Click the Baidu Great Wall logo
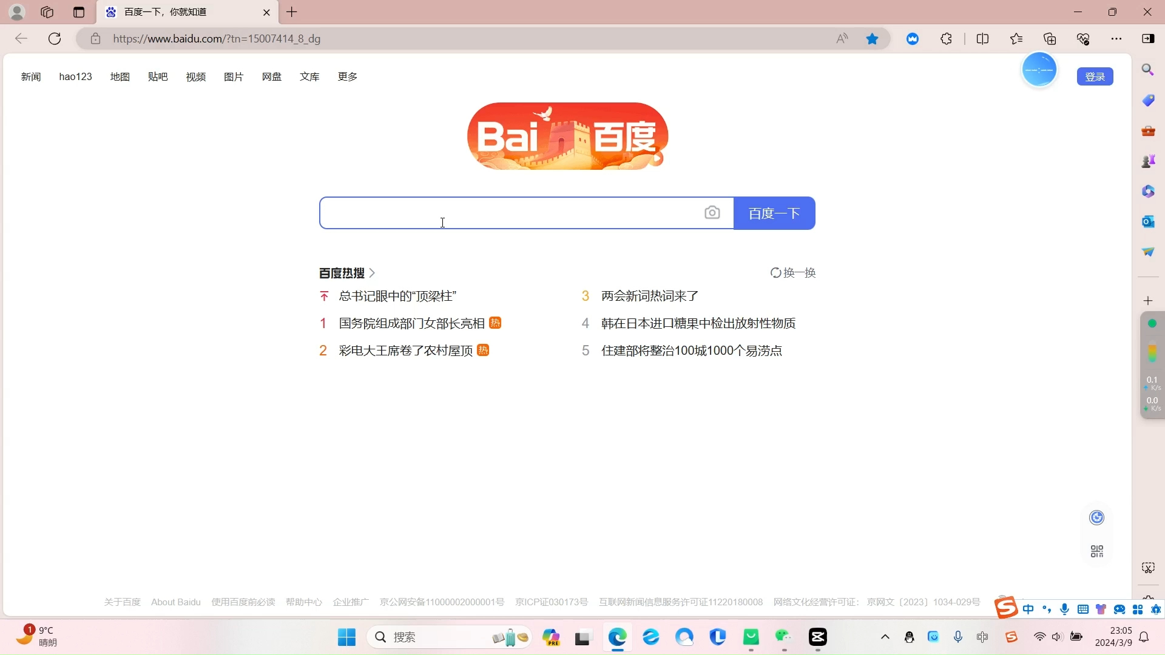The width and height of the screenshot is (1165, 655). pos(567,136)
